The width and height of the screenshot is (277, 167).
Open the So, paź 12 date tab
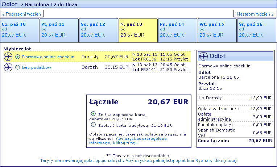(99, 30)
